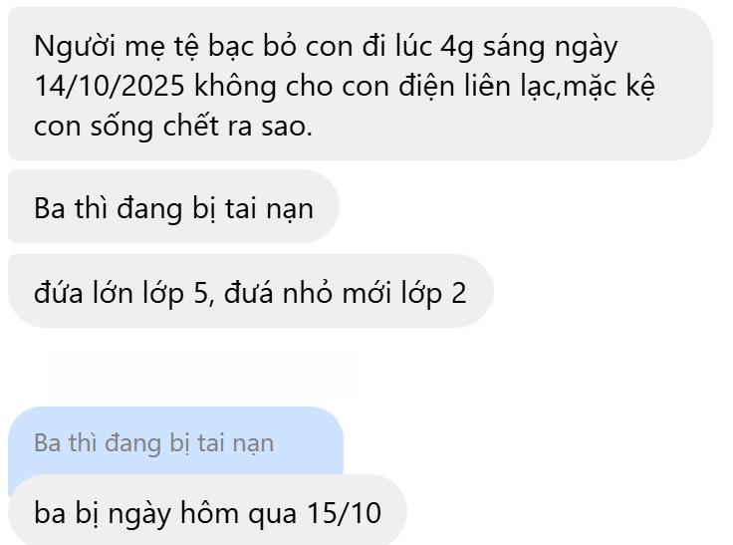Click the words "mặc kệ" in the first message
Viewport: 733px width, 545px height.
point(610,87)
